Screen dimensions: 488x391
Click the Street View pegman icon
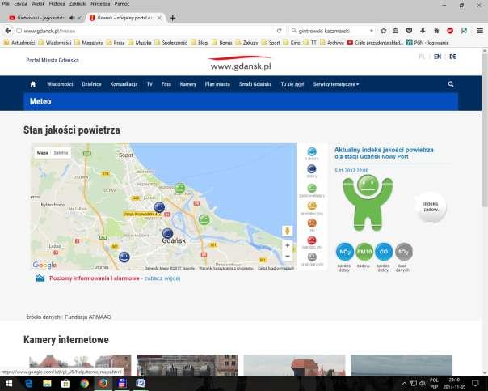[x=288, y=231]
